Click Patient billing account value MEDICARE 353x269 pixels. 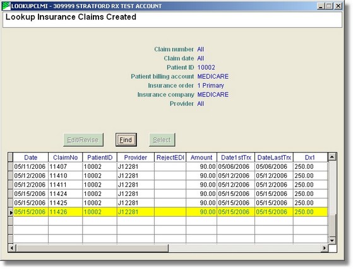click(x=213, y=76)
